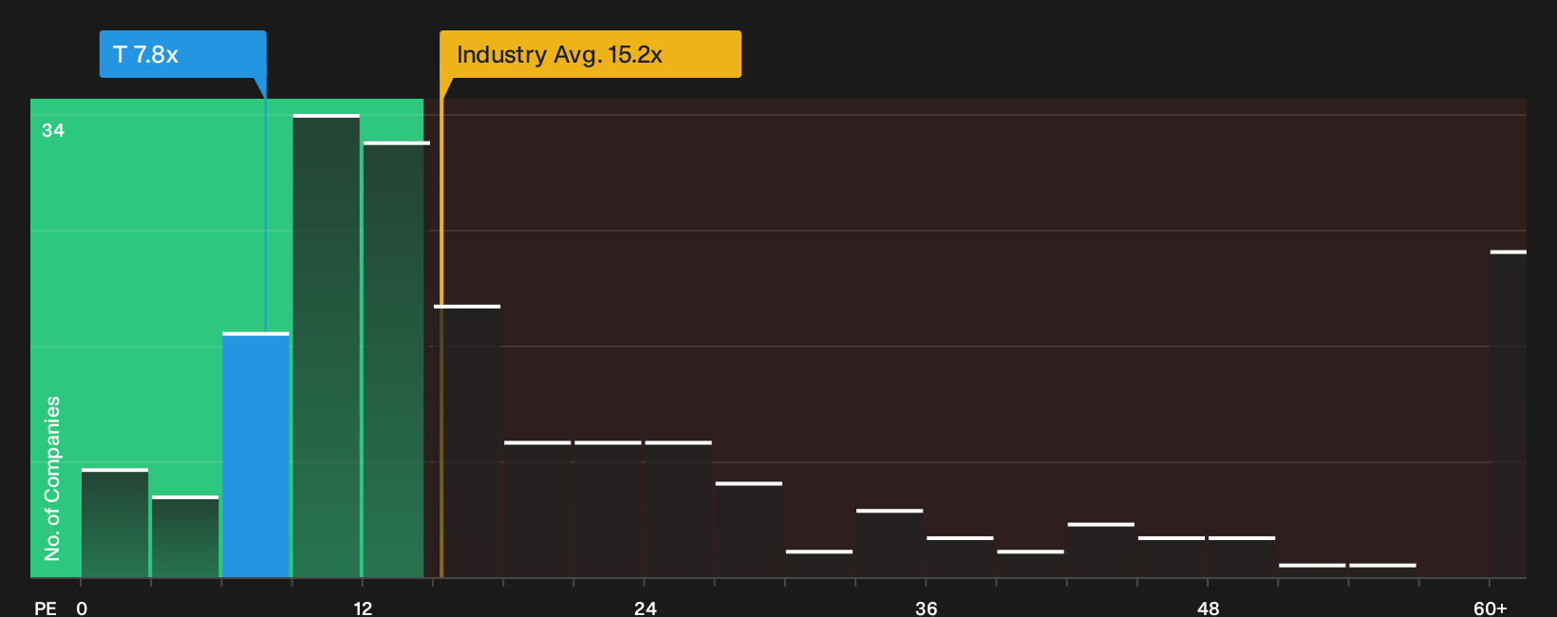This screenshot has width=1557, height=617.
Task: Click the blue 'T 7.8x' label
Action: (182, 54)
